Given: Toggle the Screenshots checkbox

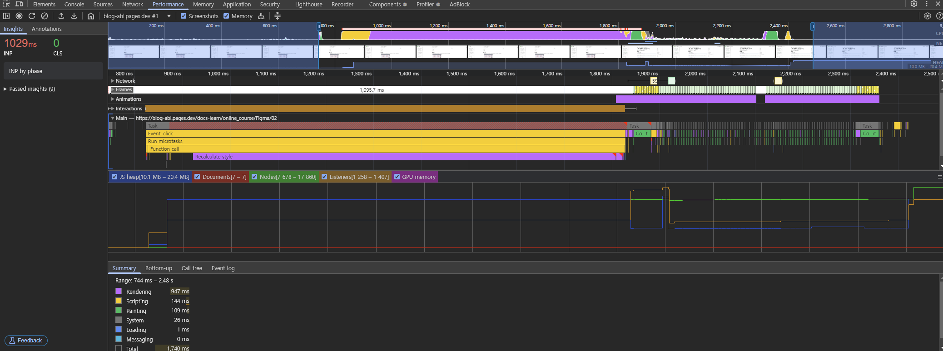Looking at the screenshot, I should pyautogui.click(x=184, y=16).
